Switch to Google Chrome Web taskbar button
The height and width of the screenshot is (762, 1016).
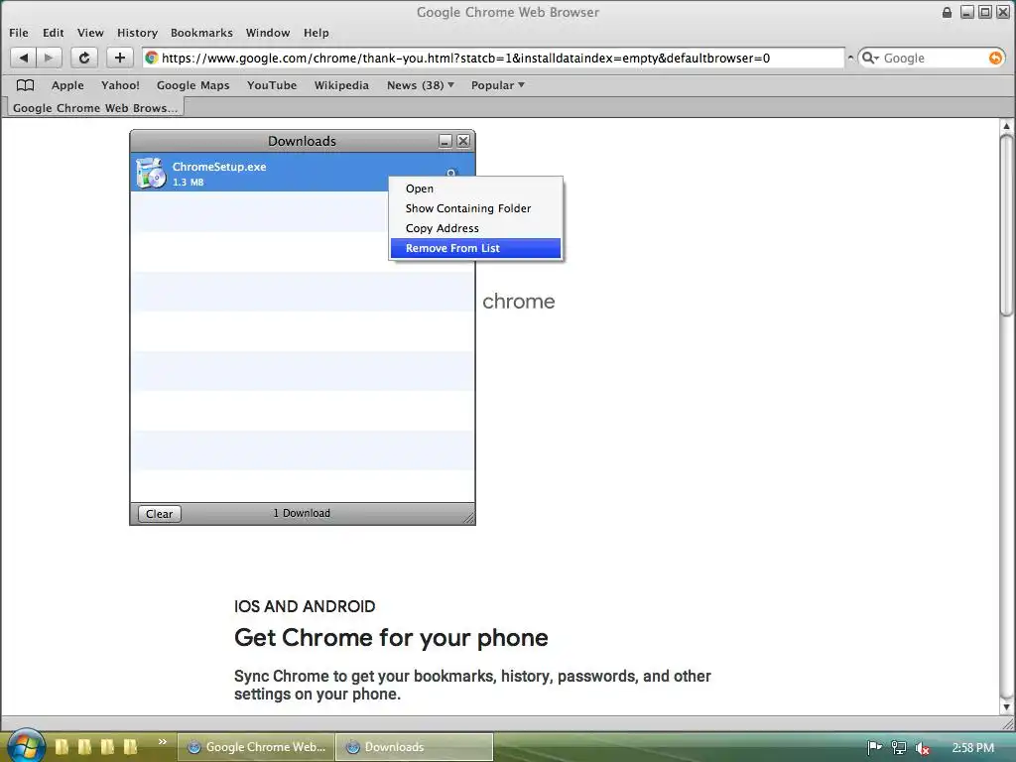click(x=257, y=747)
